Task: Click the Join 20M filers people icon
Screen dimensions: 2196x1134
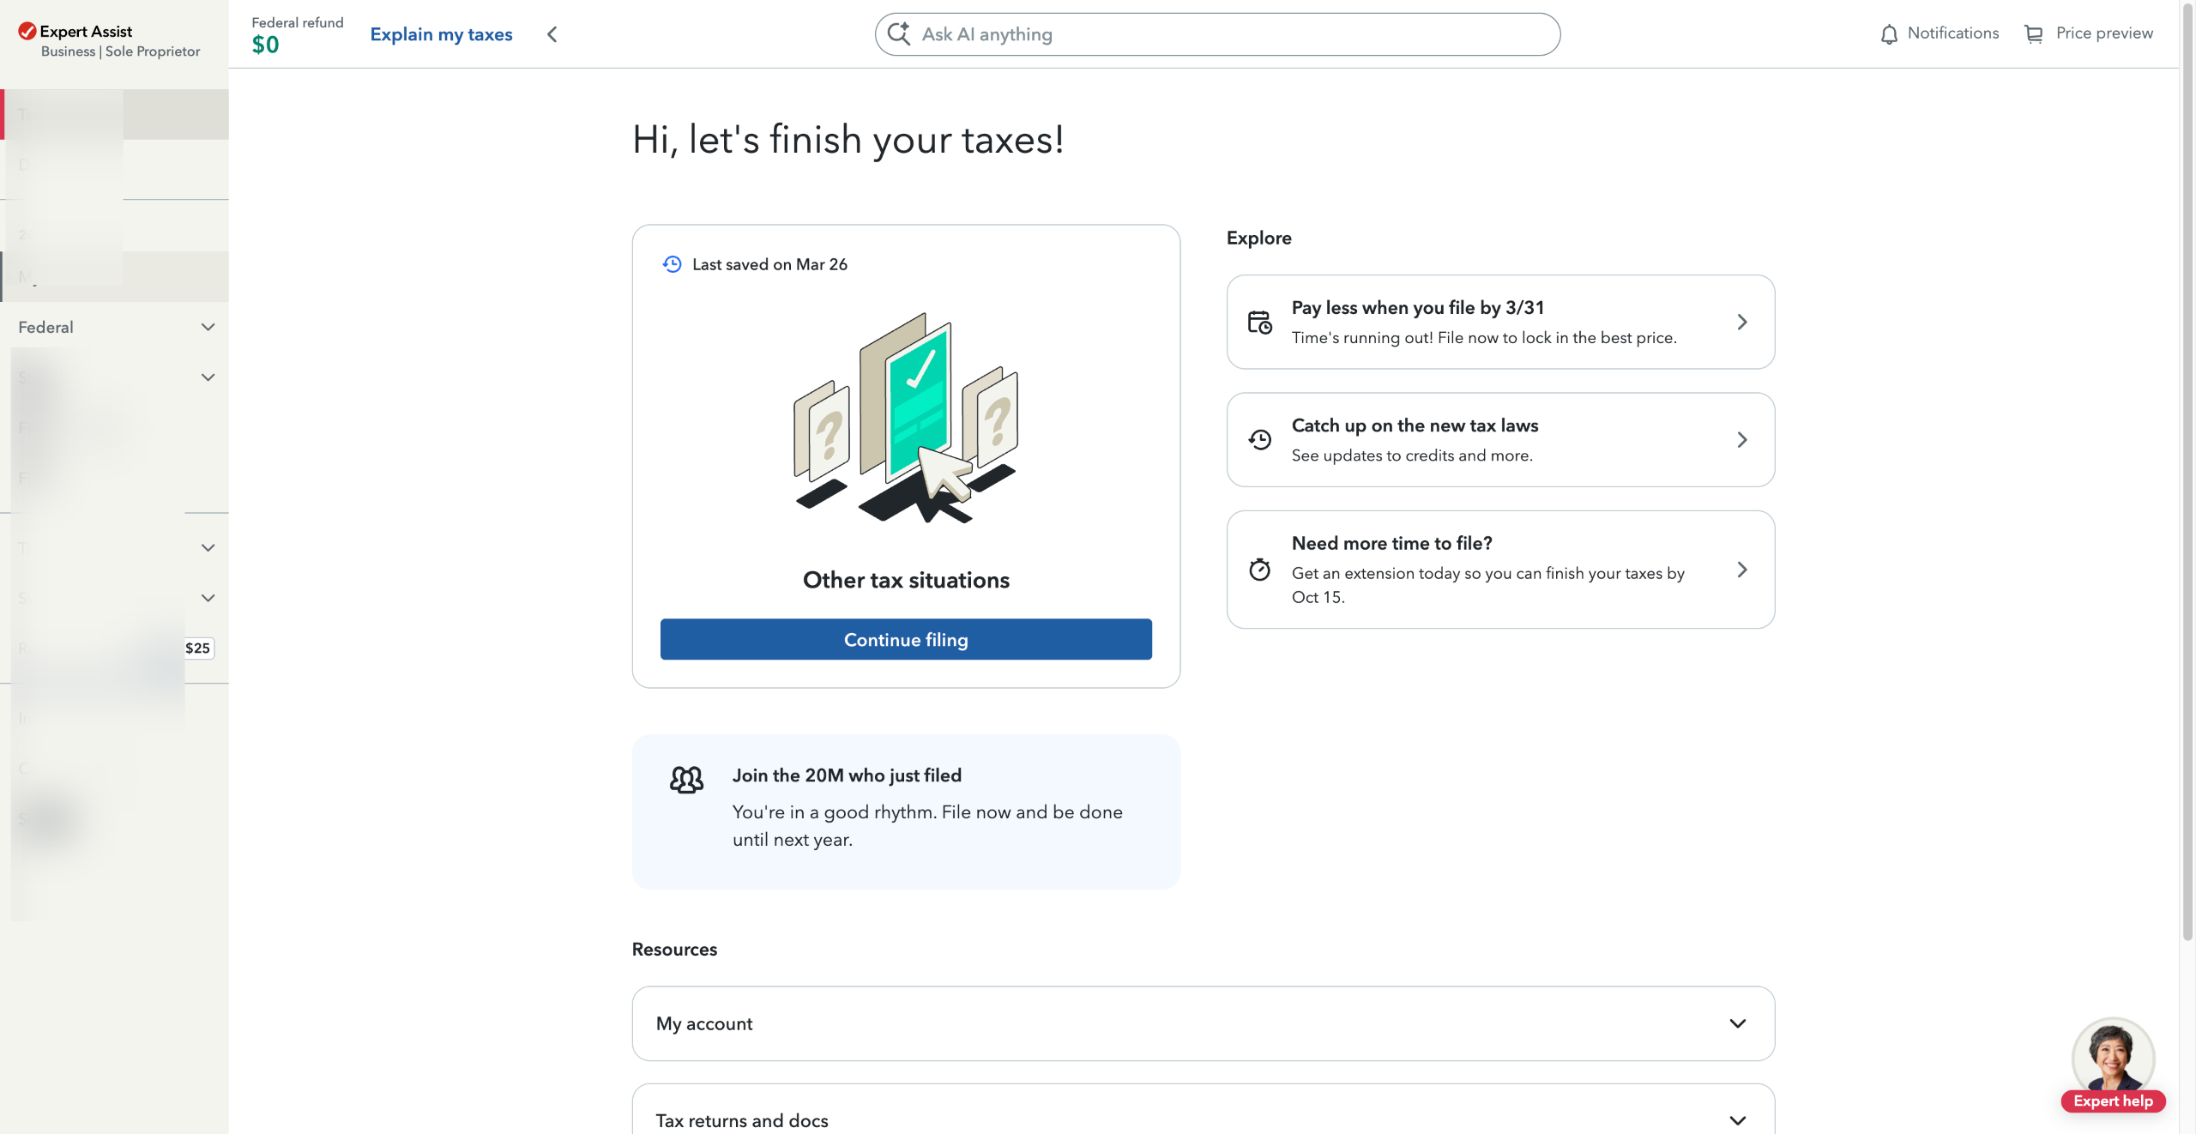Action: 686,779
